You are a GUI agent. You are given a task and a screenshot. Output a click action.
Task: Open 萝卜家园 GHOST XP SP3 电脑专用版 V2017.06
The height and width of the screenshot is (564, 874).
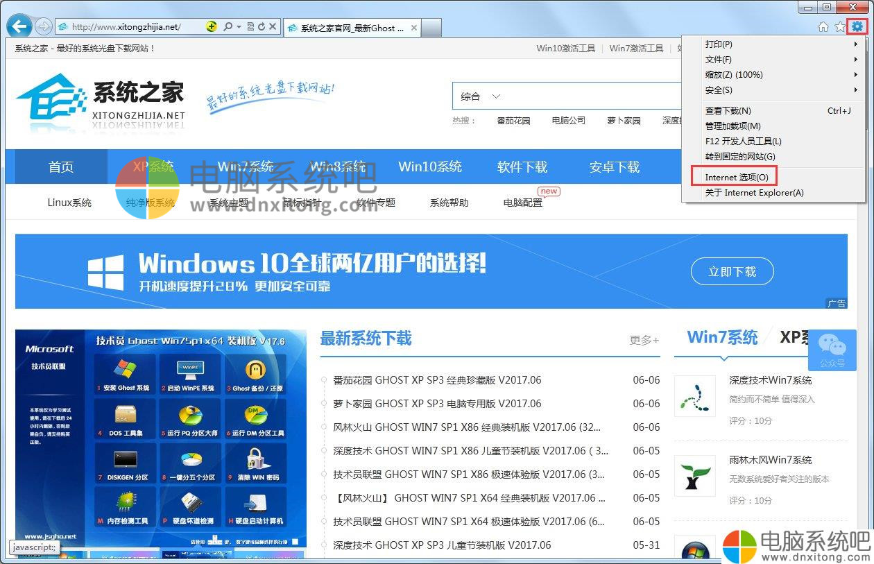click(x=437, y=404)
